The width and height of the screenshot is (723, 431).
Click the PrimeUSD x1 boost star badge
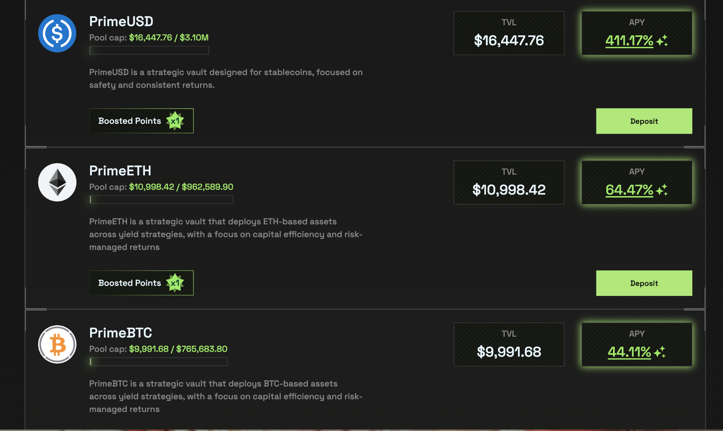175,121
